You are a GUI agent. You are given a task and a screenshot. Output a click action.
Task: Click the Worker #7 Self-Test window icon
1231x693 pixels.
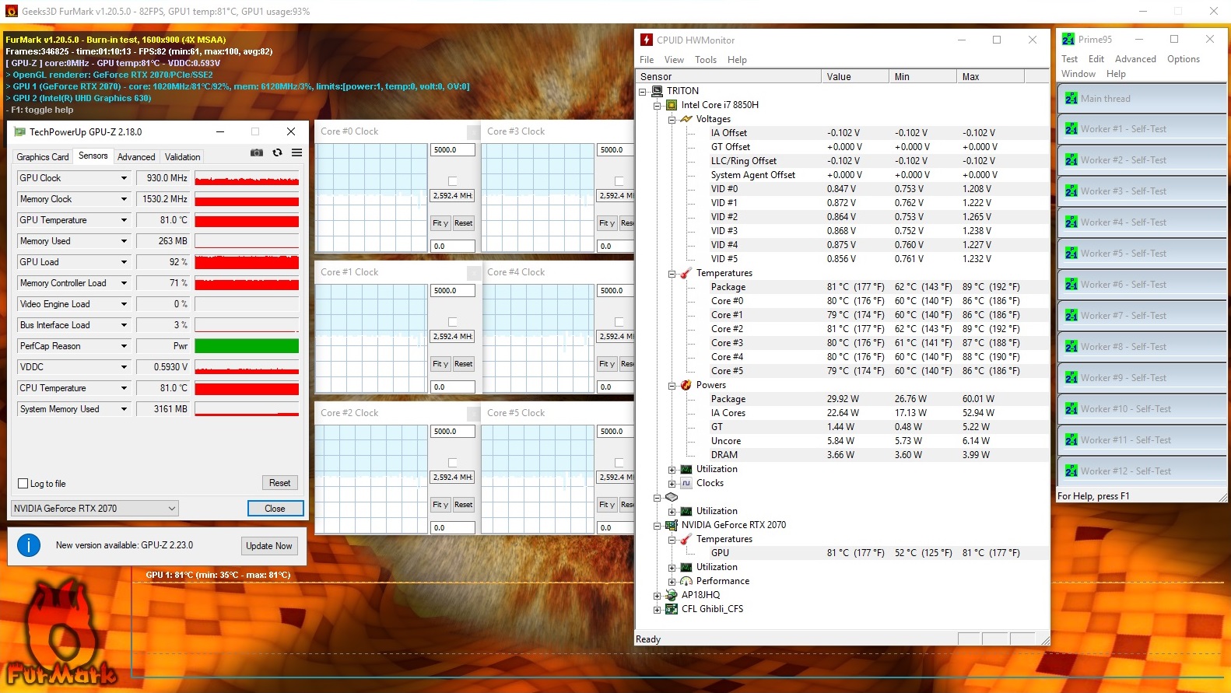point(1071,316)
